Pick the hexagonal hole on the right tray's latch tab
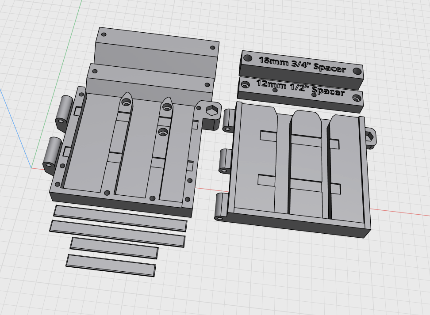430x315 pixels. (x=369, y=136)
